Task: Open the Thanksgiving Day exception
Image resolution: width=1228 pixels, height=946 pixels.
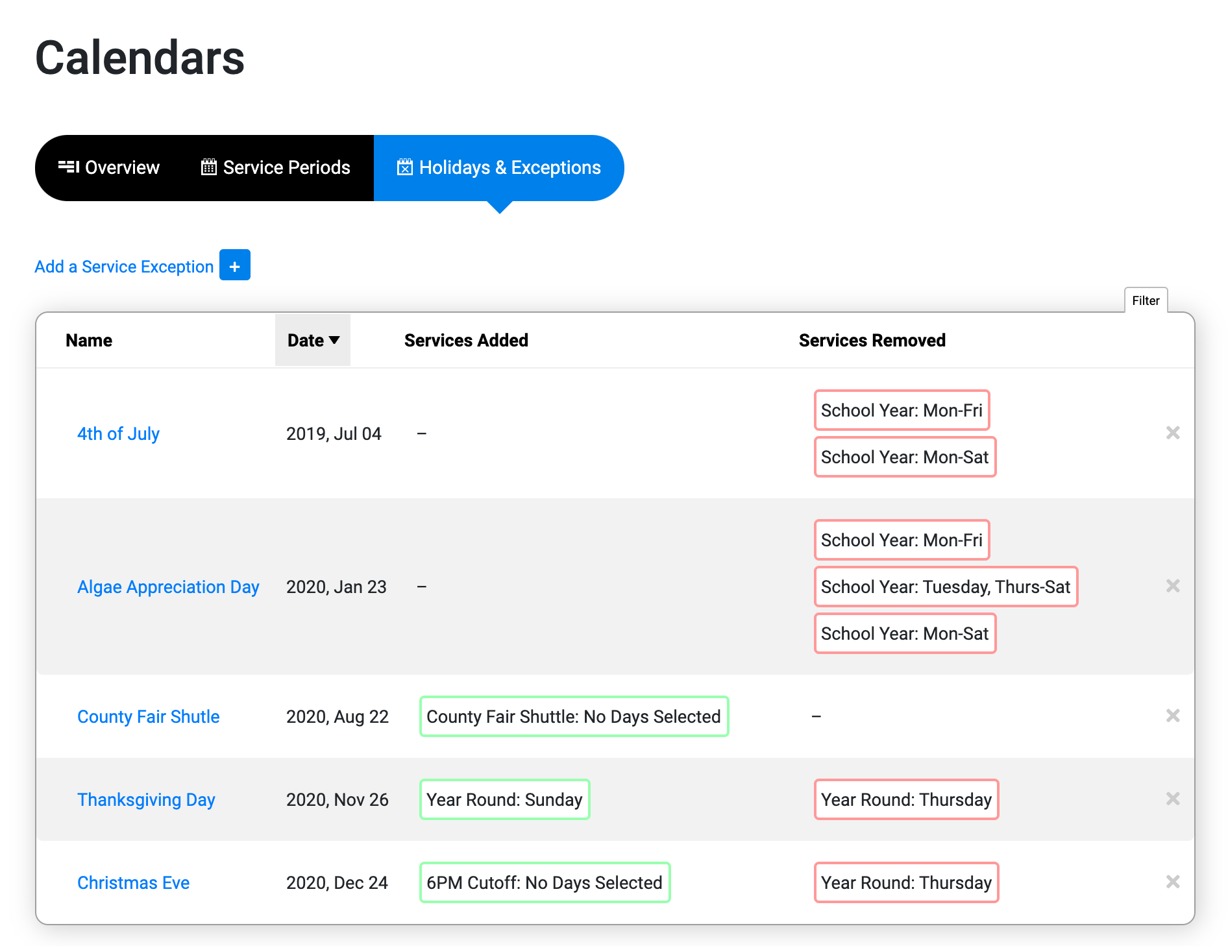Action: 146,799
